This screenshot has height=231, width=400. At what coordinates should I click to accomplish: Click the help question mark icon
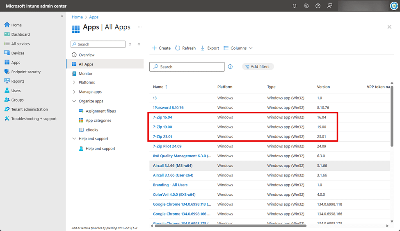tap(318, 6)
